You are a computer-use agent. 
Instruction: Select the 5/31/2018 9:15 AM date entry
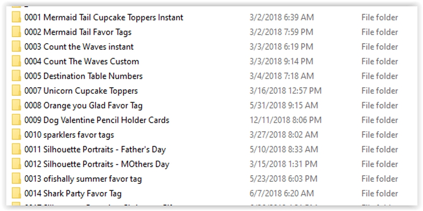tap(283, 106)
